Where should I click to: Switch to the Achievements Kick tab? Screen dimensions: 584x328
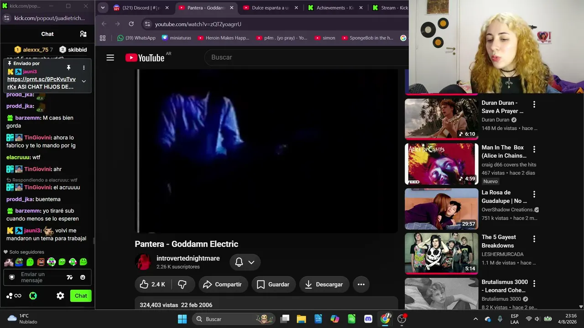point(335,8)
